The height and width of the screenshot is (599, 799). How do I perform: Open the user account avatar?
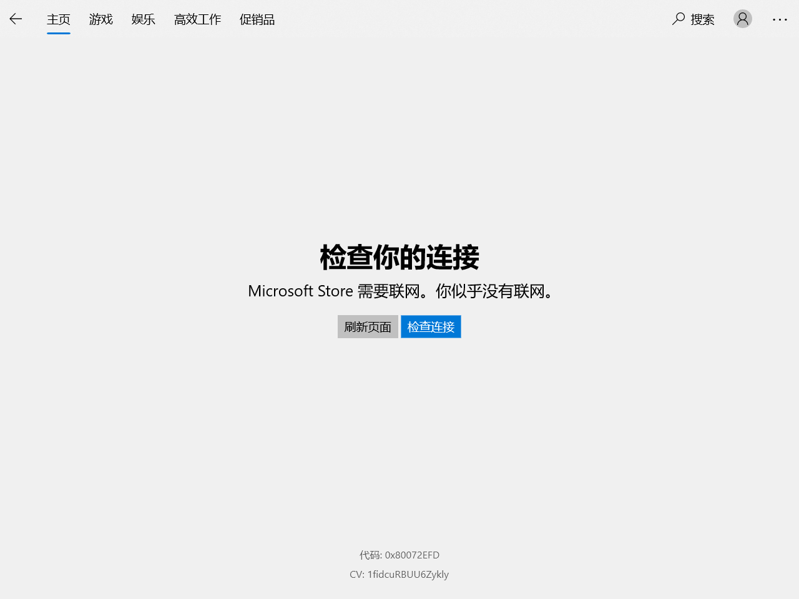click(x=742, y=19)
